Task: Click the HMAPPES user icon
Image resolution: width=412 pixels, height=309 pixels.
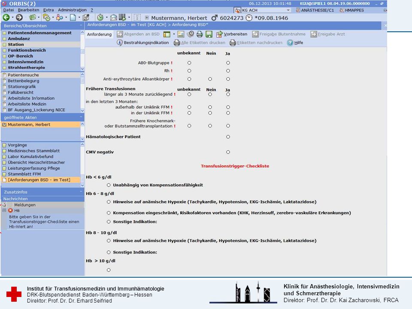Action: [x=342, y=10]
